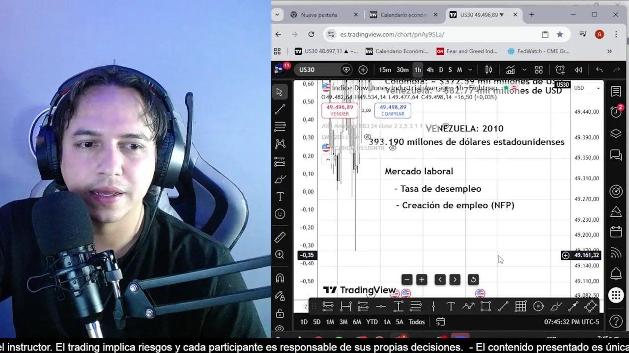629x353 pixels.
Task: Select the Trend Line drawing tool
Action: [x=280, y=109]
